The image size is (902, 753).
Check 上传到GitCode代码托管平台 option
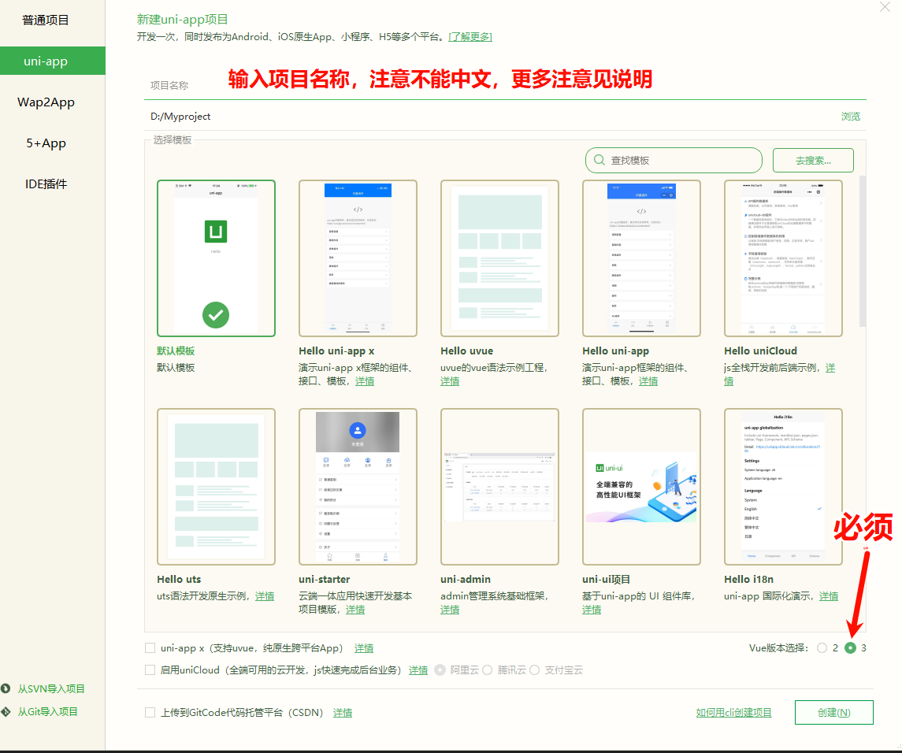pos(150,713)
